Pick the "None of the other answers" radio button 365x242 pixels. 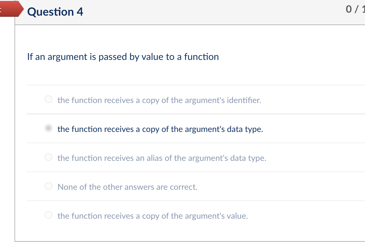coord(49,187)
